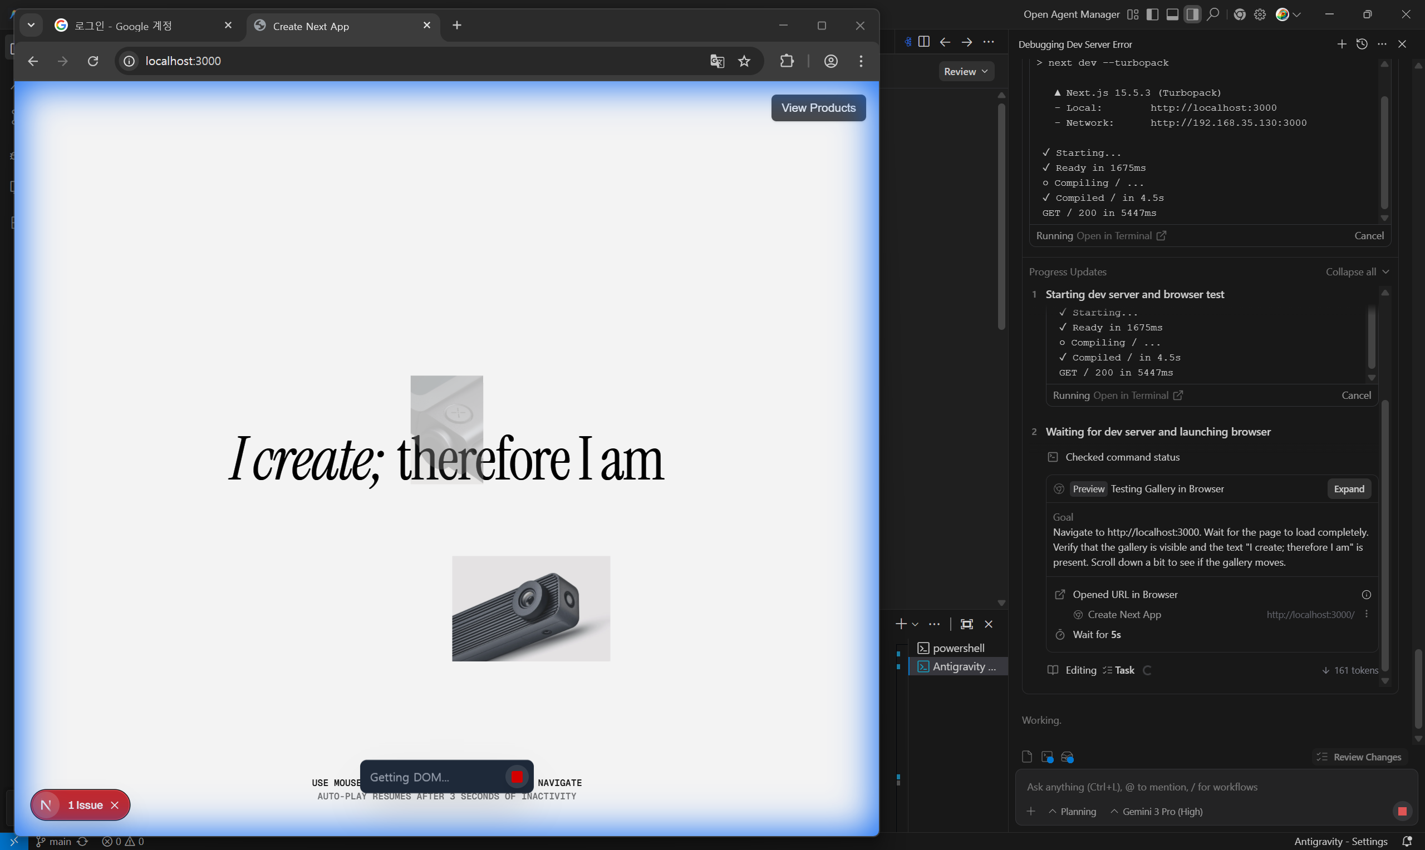
Task: Switch to the Google 로그인 browser tab
Action: pyautogui.click(x=123, y=26)
